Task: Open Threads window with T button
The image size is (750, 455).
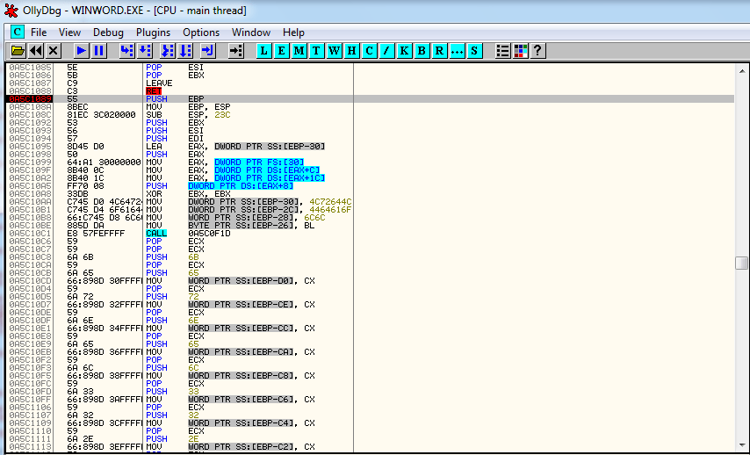Action: (x=316, y=50)
